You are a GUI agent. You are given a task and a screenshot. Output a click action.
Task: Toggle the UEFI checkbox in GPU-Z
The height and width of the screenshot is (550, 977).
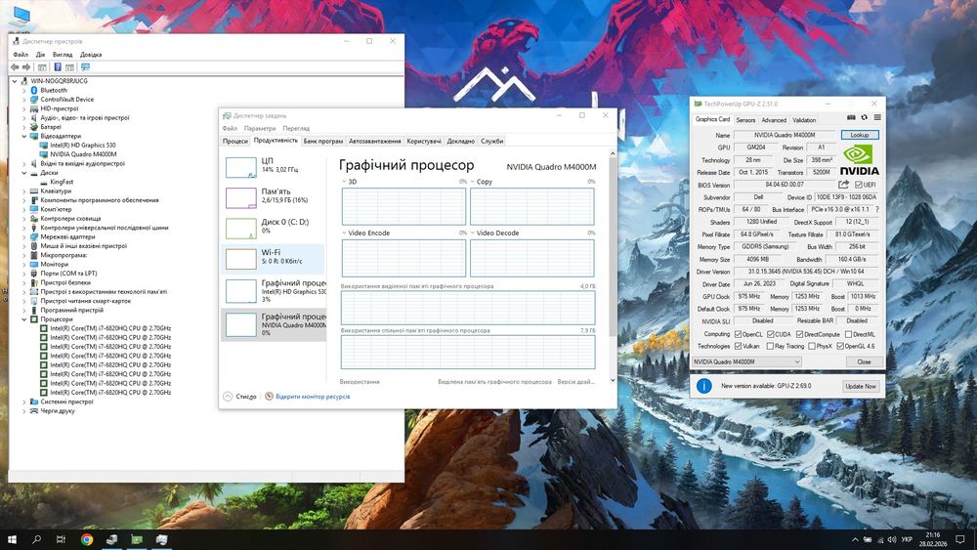point(859,185)
